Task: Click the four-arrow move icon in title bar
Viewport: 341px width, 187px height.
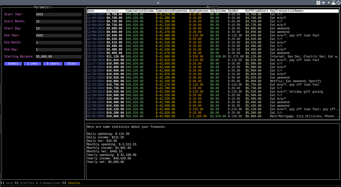Action: point(323,3)
